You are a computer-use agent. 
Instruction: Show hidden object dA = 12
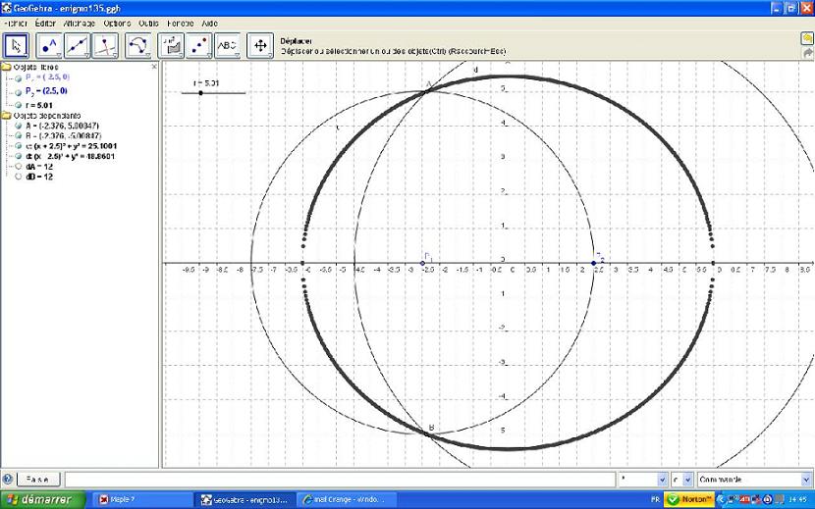(19, 166)
